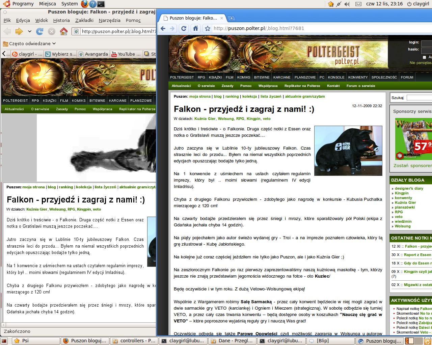Click the black boar mascot photo
Image resolution: width=432 pixels, height=345 pixels.
pyautogui.click(x=348, y=151)
